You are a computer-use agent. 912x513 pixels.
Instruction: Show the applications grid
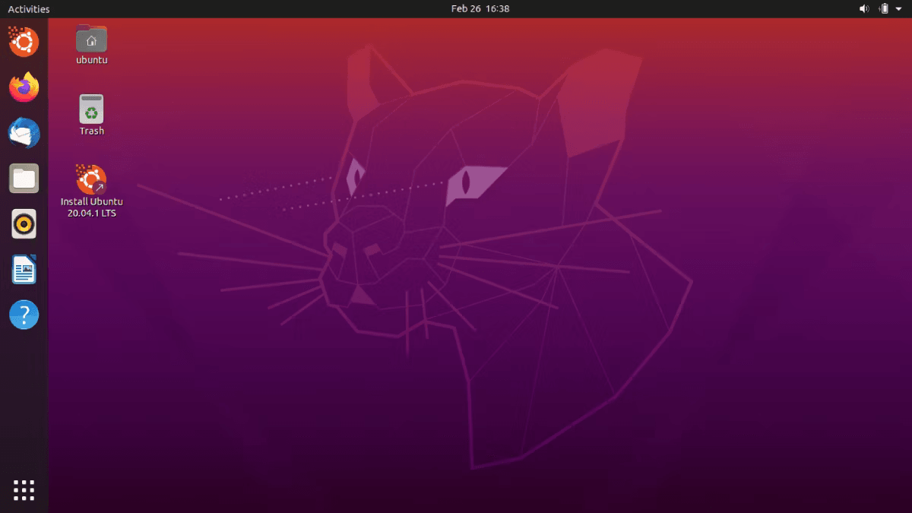click(x=24, y=490)
